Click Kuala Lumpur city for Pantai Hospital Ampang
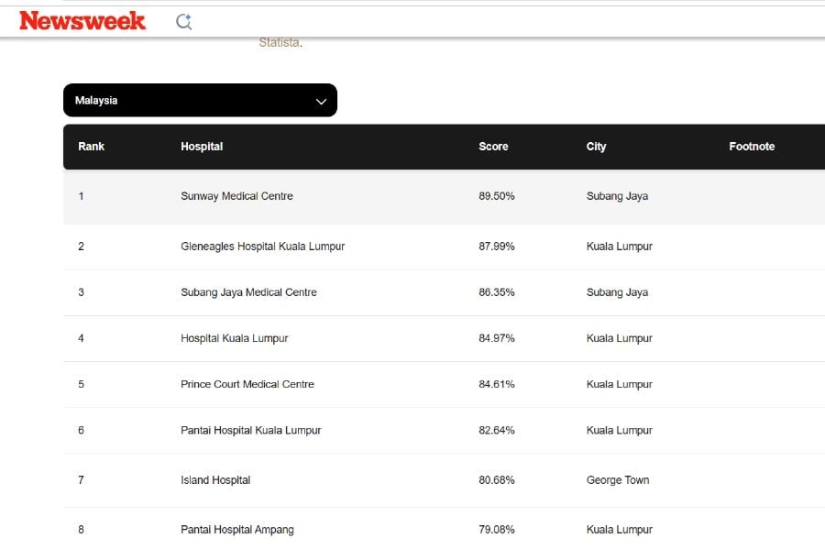 (x=620, y=529)
